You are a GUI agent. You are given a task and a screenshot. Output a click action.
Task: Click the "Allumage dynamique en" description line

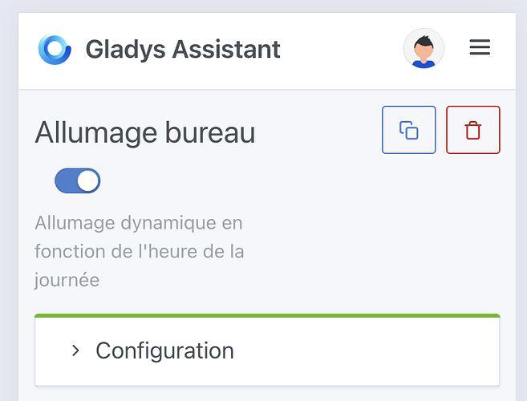[x=139, y=222]
